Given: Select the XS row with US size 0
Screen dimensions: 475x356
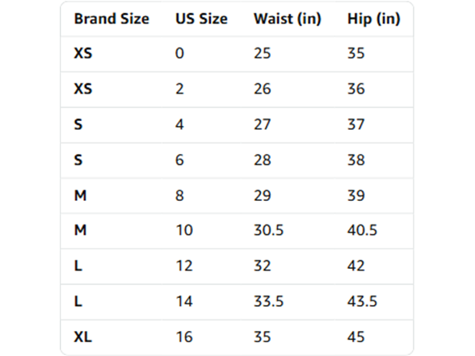Looking at the screenshot, I should pos(237,53).
